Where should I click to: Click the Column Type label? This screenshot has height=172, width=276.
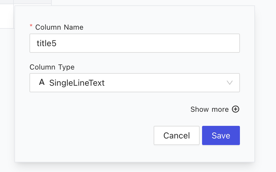[52, 67]
